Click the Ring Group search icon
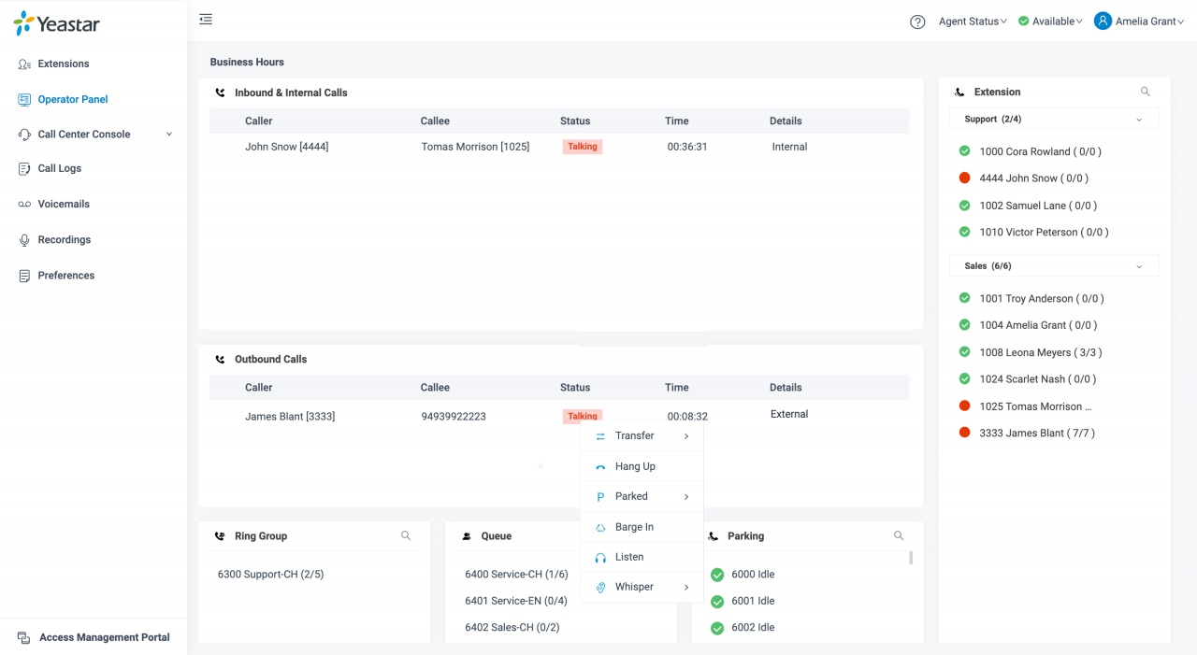 click(406, 536)
